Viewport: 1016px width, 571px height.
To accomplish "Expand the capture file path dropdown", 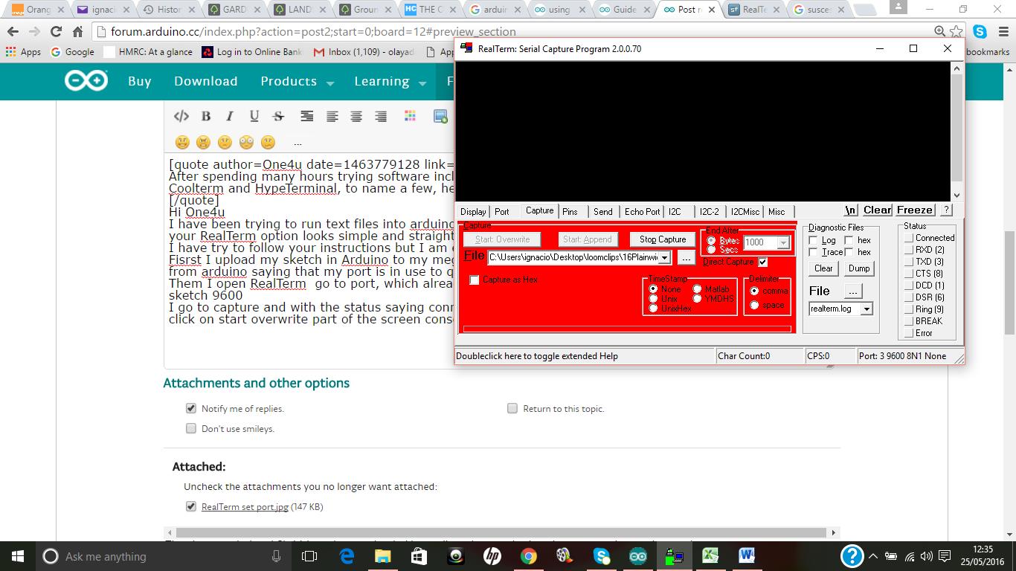I will 665,257.
